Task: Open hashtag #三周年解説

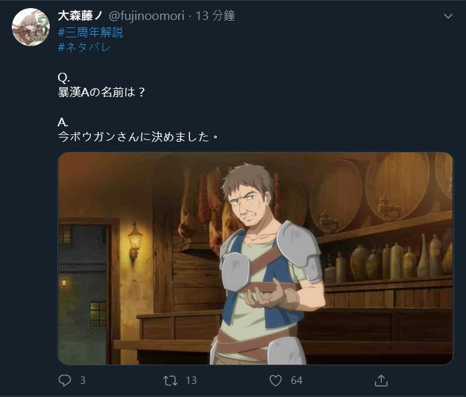Action: (x=90, y=32)
